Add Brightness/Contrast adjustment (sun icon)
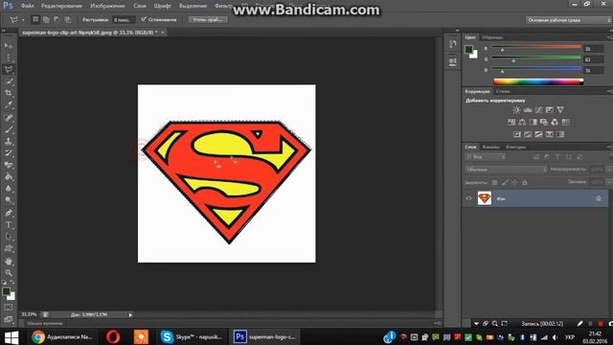Viewport: 613px width, 345px height. point(516,110)
